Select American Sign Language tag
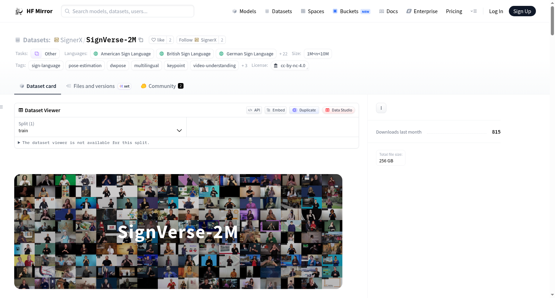Viewport: 555px width, 298px height. (x=122, y=54)
